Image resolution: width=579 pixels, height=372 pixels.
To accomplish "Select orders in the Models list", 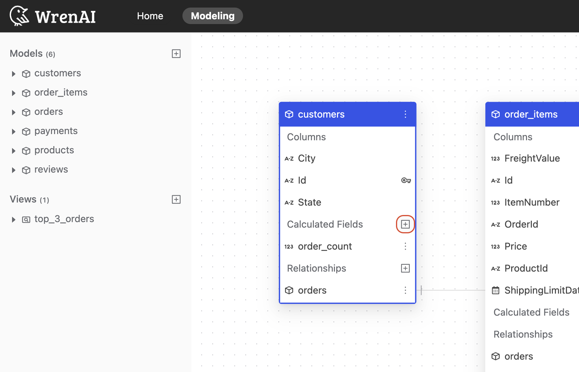I will (49, 112).
